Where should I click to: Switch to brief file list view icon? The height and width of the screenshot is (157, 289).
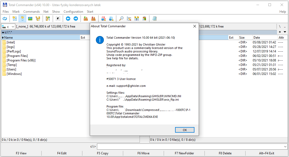[x=15, y=19]
